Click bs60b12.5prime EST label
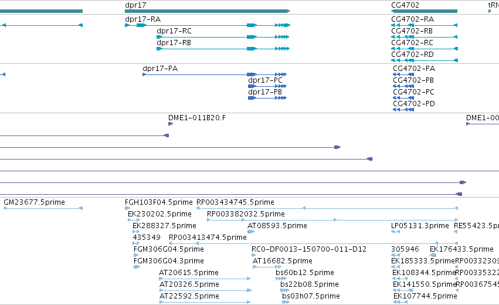Image resolution: width=499 pixels, height=305 pixels. click(305, 273)
